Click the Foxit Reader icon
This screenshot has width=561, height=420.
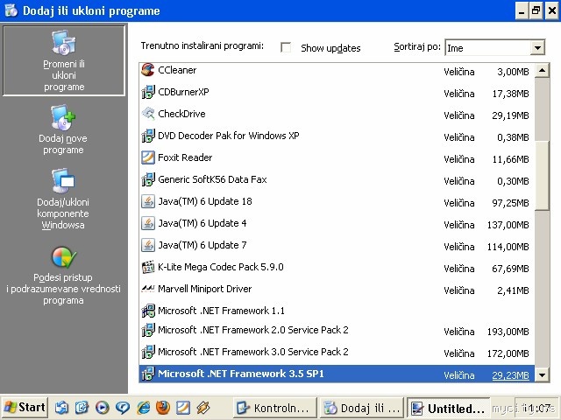pyautogui.click(x=148, y=157)
